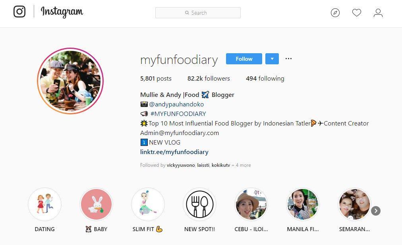This screenshot has height=245, width=402.
Task: Click the Search input field
Action: (x=198, y=13)
